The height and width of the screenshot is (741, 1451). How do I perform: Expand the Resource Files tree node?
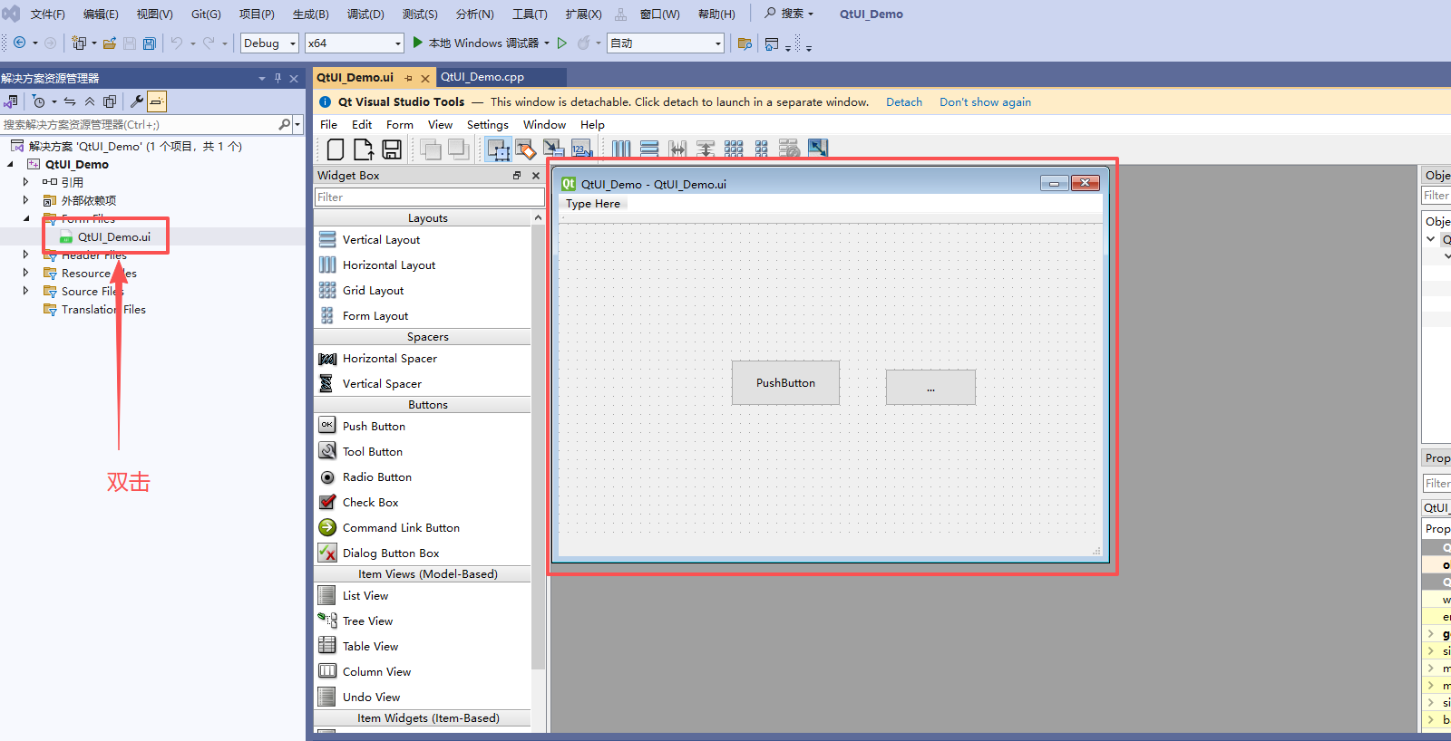[x=25, y=273]
